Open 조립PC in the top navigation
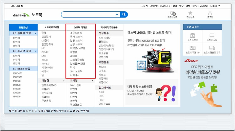Screen dimensions: 235x131 [154, 6]
